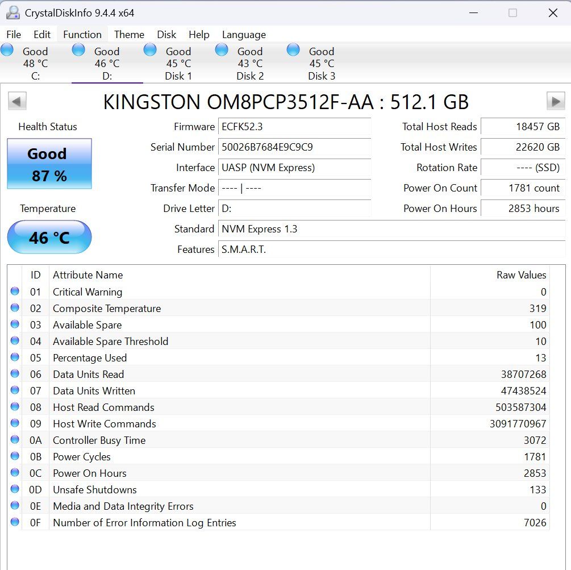The width and height of the screenshot is (571, 570).
Task: Click status dot of Critical Warning row
Action: coord(15,291)
